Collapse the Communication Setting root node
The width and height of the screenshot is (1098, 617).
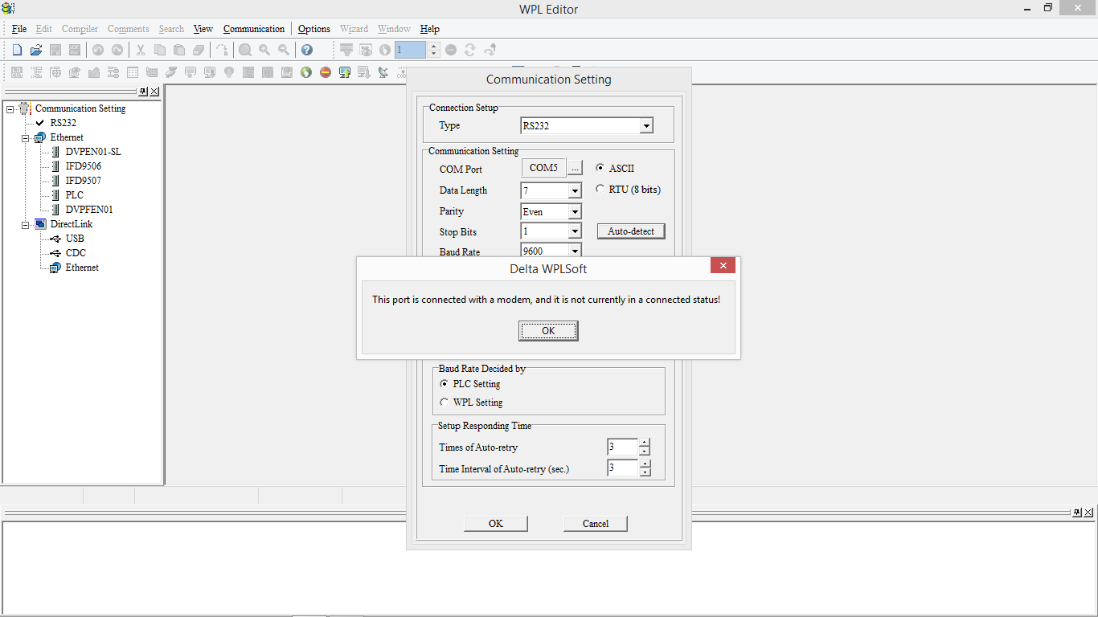tap(10, 108)
